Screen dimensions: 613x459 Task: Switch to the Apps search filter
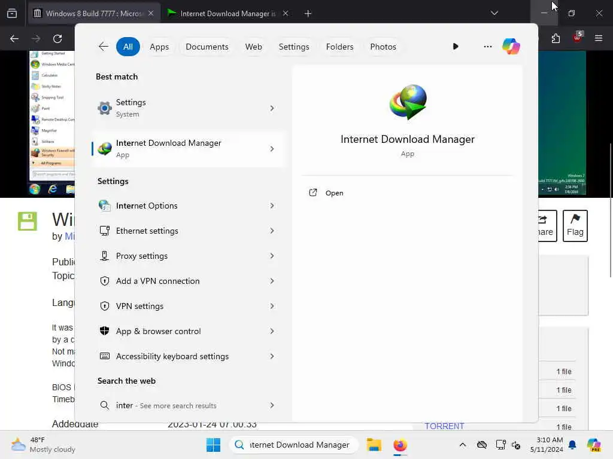159,47
